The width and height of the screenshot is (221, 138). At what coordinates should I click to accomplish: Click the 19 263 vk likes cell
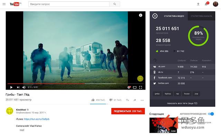click(x=193, y=67)
